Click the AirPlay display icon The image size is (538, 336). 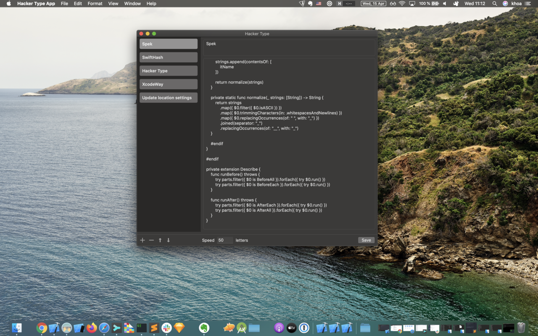coord(412,3)
